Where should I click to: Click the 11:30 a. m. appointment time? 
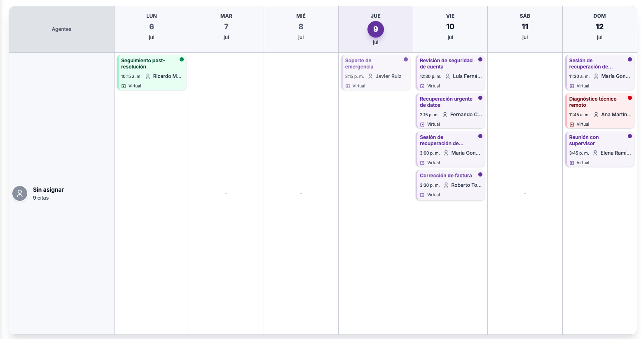pos(579,76)
